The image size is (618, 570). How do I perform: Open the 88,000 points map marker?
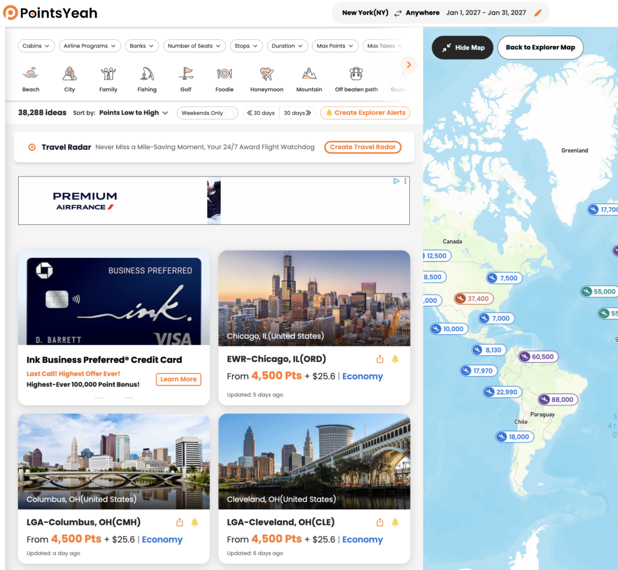[558, 399]
